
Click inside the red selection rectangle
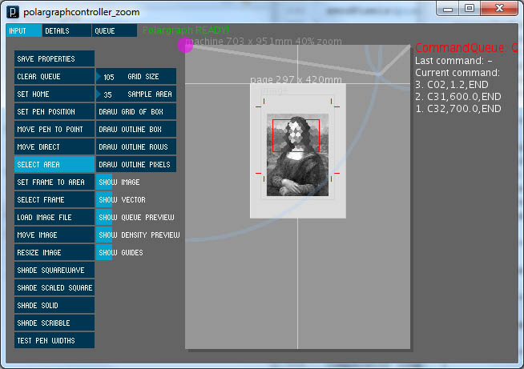[296, 135]
